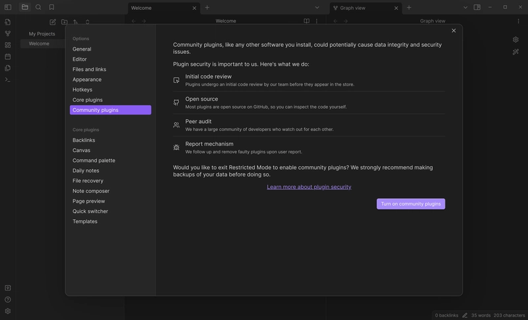Image resolution: width=528 pixels, height=320 pixels.
Task: Open Templates plugin settings
Action: [x=110, y=221]
